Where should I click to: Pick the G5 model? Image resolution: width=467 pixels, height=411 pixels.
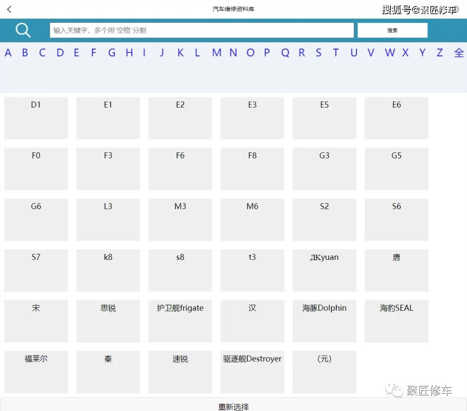click(x=397, y=169)
